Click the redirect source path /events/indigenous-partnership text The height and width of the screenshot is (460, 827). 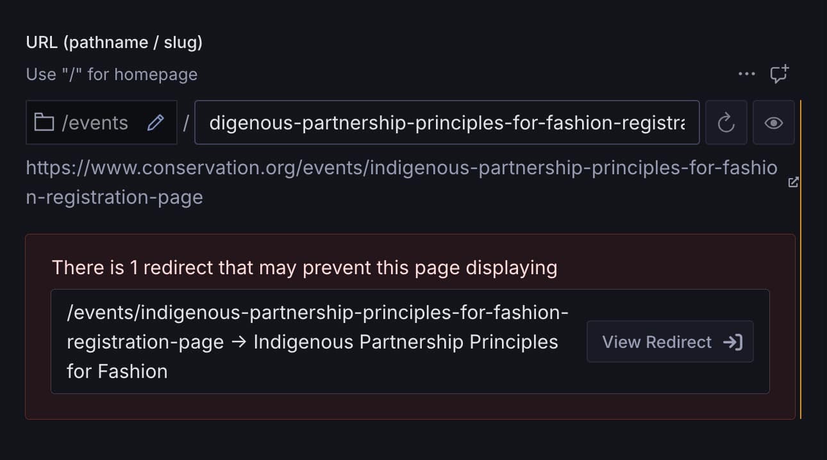(x=317, y=313)
